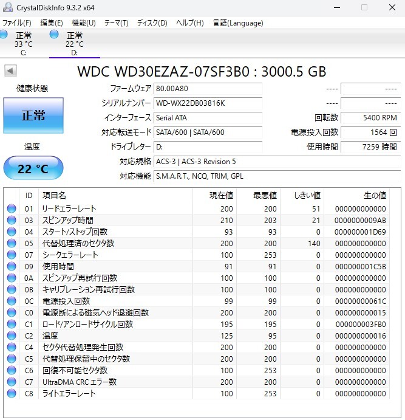Click the serial number field WD-WX22DB03816K
Image resolution: width=405 pixels, height=420 pixels.
pyautogui.click(x=208, y=103)
